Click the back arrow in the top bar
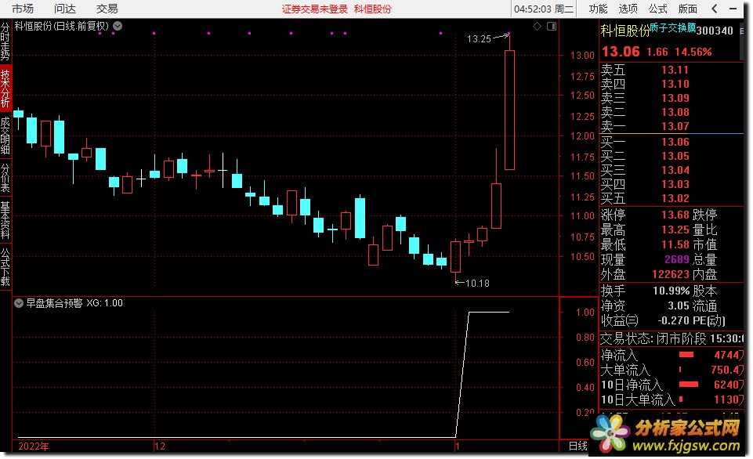This screenshot has width=753, height=459. [x=715, y=9]
